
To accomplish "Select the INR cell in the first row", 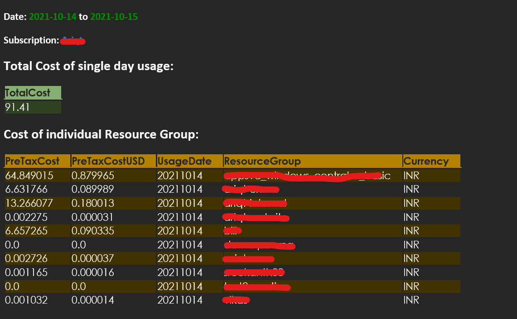I will pos(411,175).
